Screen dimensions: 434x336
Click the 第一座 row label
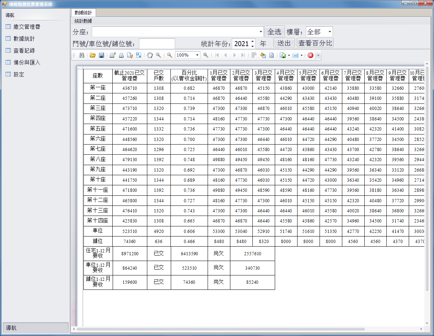98,88
